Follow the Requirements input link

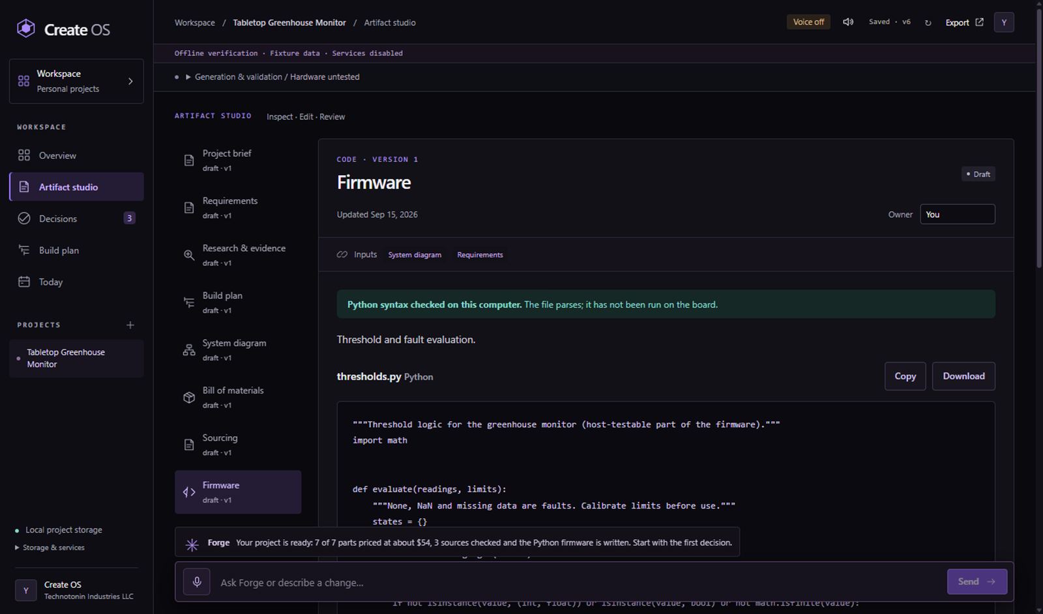click(480, 255)
